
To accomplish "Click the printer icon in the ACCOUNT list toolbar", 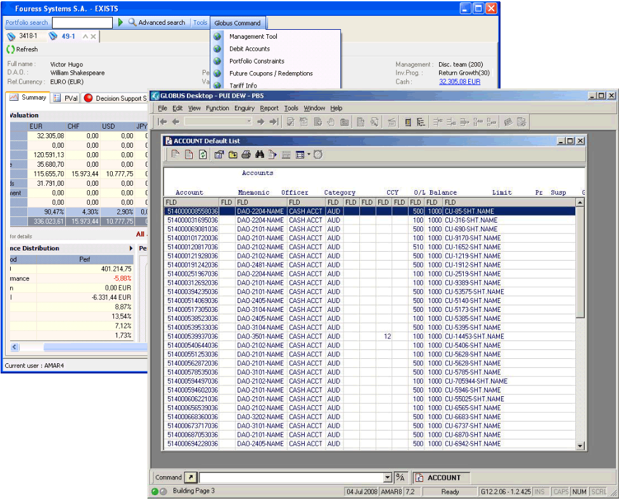I will point(246,155).
